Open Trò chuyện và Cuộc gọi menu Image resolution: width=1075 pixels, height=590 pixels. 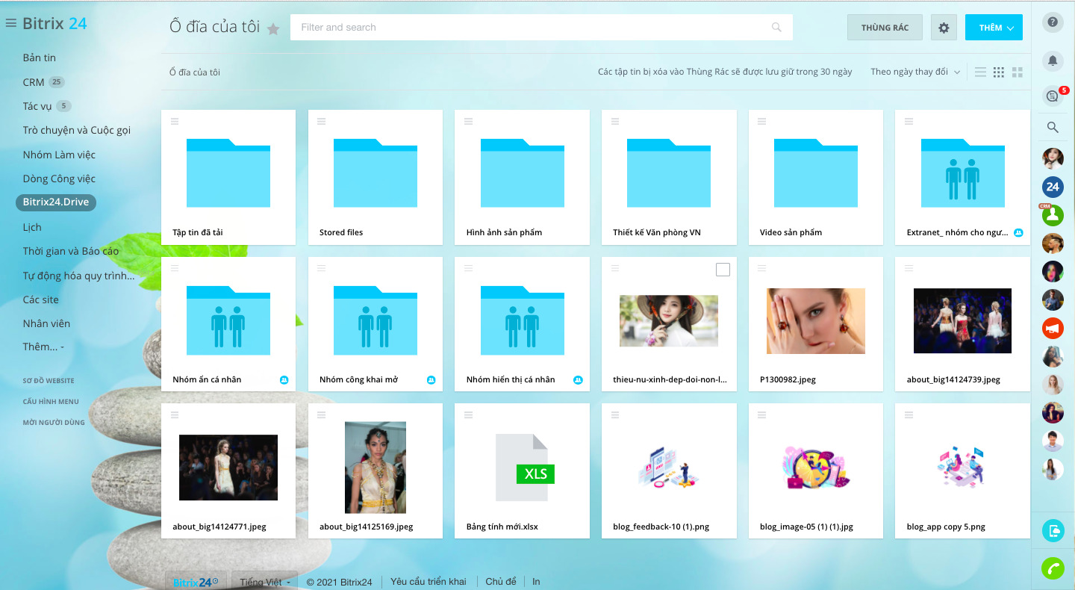pyautogui.click(x=77, y=130)
